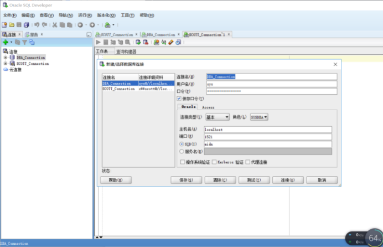Click the Undo arrow icon
The width and height of the screenshot is (383, 247).
(37, 25)
